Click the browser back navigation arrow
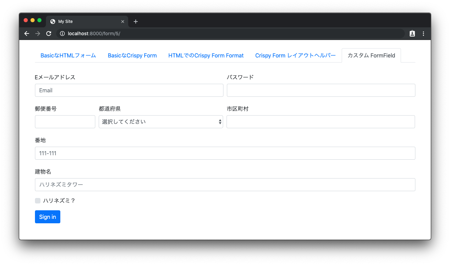Viewport: 450px width, 265px height. 27,34
